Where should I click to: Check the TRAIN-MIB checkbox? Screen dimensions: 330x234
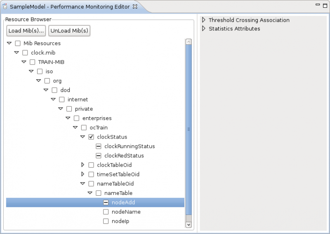pos(33,62)
